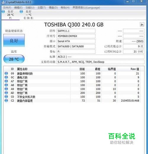
Task: Click status orb of row A7
Action: pos(6,81)
